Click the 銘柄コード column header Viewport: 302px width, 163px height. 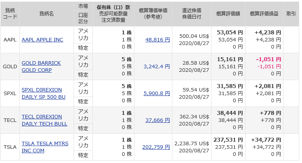[10, 13]
